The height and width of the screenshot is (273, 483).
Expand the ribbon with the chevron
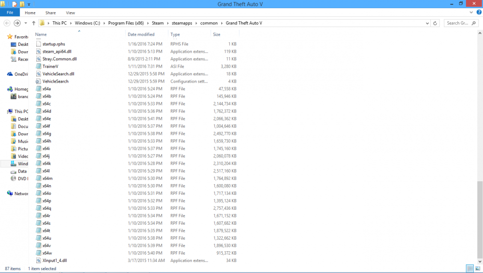coord(471,13)
